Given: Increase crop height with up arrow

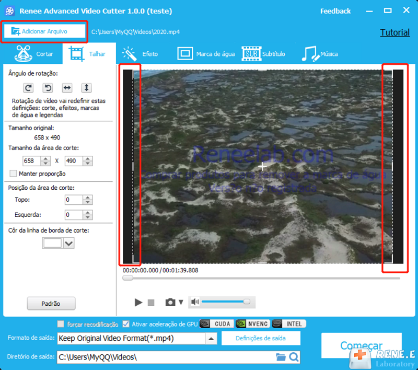Looking at the screenshot, I should tap(88, 159).
